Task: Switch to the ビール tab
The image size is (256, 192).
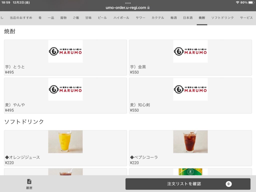Action: coord(102,18)
